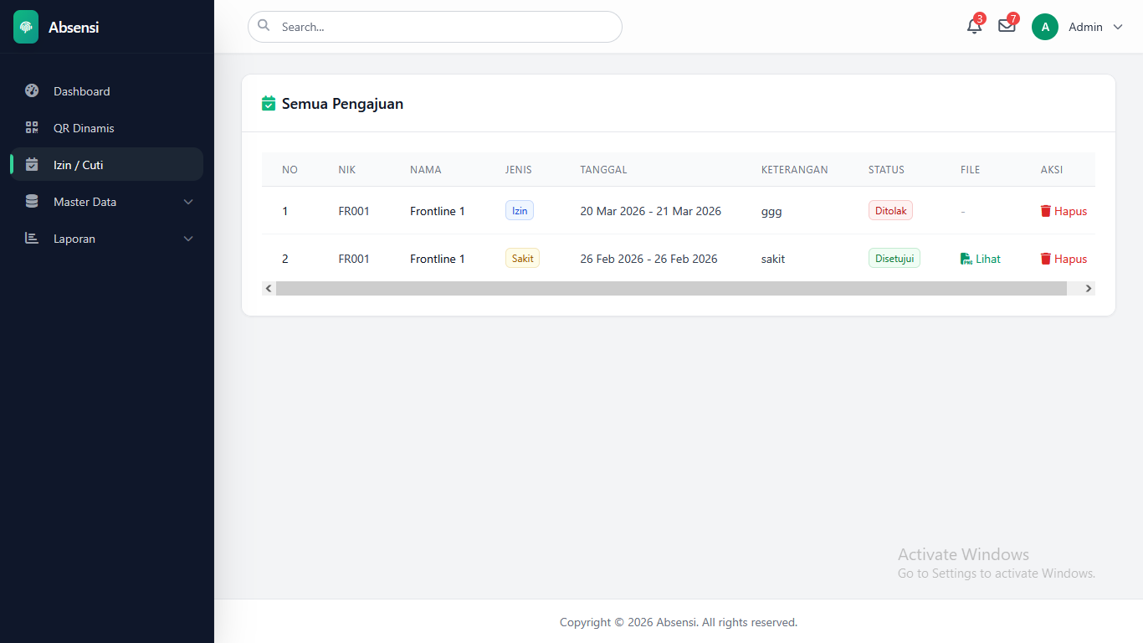
Task: Delete the Sakit request with Hapus
Action: pos(1064,259)
